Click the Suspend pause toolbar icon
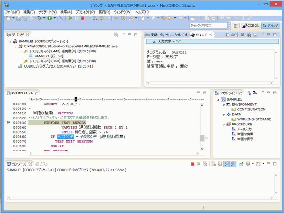Image resolution: width=284 pixels, height=213 pixels. (x=76, y=18)
